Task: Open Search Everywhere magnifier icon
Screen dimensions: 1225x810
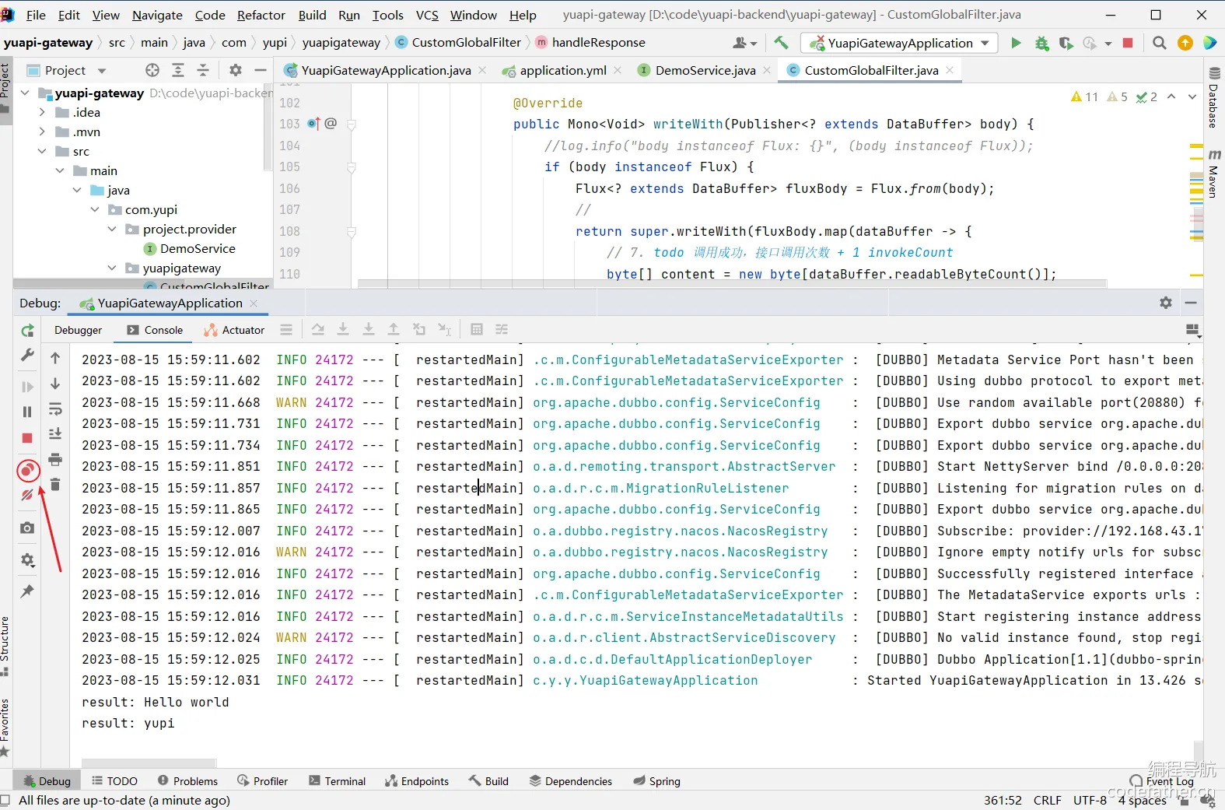Action: click(x=1159, y=43)
